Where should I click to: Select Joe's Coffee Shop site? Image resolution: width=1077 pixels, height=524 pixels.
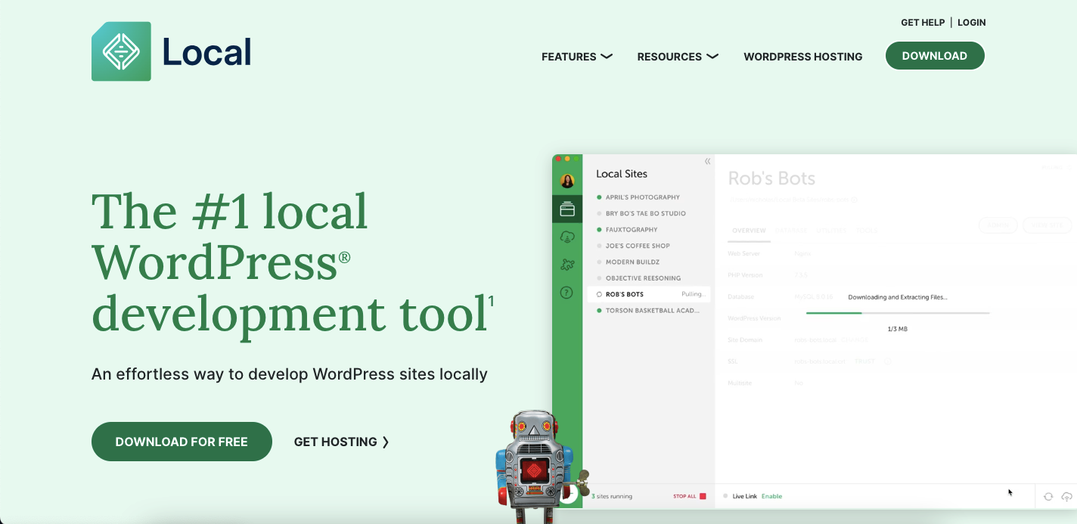point(638,246)
